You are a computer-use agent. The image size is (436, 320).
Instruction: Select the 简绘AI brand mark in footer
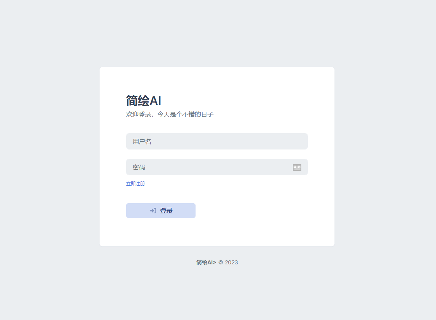[206, 262]
